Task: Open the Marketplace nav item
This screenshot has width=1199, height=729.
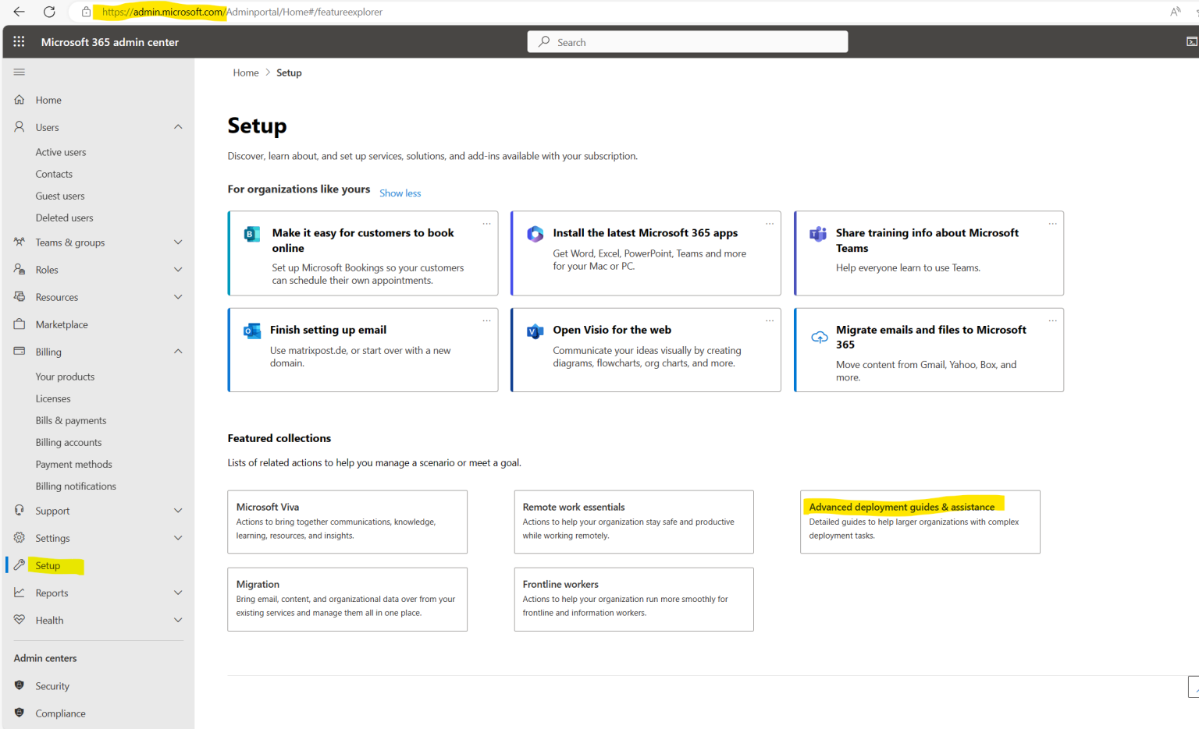Action: 62,324
